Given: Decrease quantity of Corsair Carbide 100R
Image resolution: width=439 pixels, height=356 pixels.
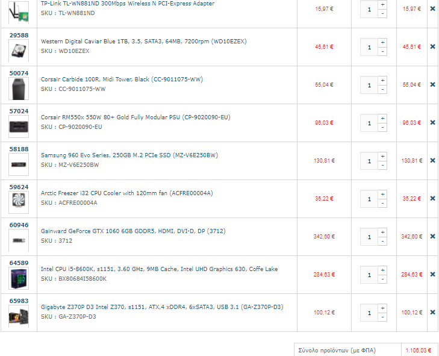Looking at the screenshot, I should click(382, 89).
